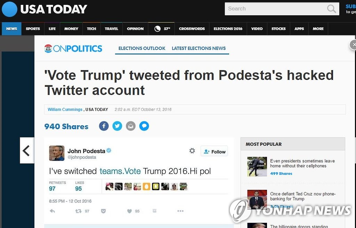This screenshot has width=356, height=228.
Task: Open the Ted Cruz story thumbnail
Action: click(x=257, y=199)
